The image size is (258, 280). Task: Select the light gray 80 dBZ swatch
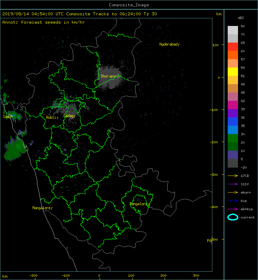point(233,30)
